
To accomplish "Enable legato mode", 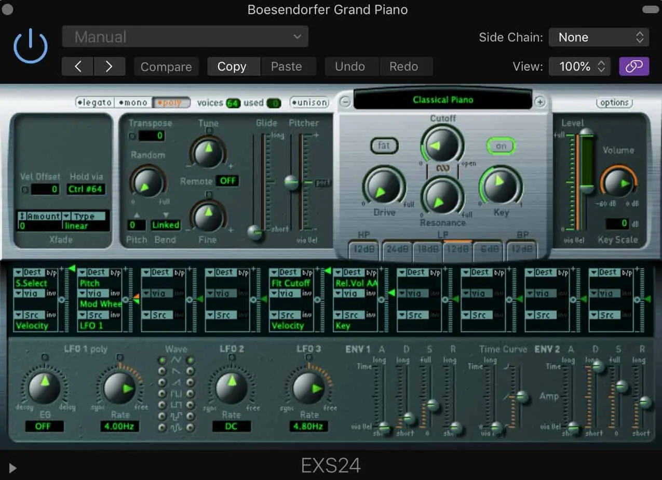I will click(x=94, y=102).
